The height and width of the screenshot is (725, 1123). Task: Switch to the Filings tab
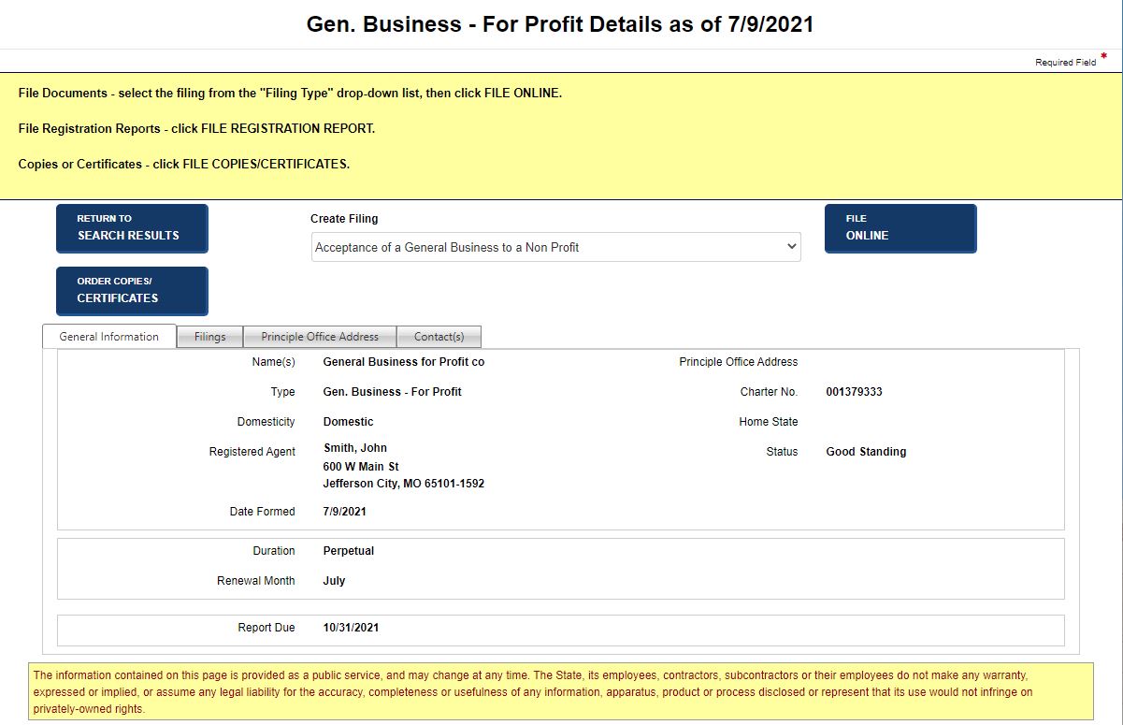209,336
